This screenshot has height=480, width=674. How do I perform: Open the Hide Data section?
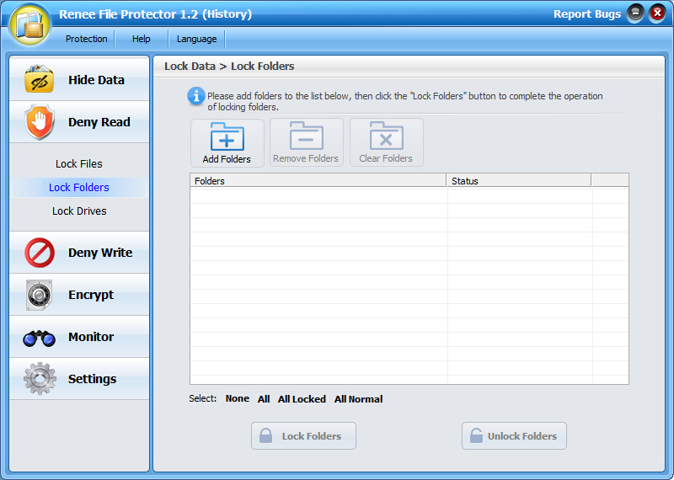click(x=79, y=80)
